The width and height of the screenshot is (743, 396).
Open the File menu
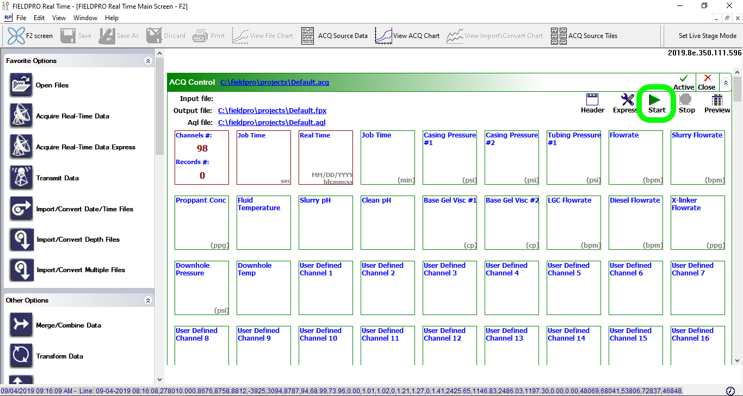pyautogui.click(x=21, y=18)
